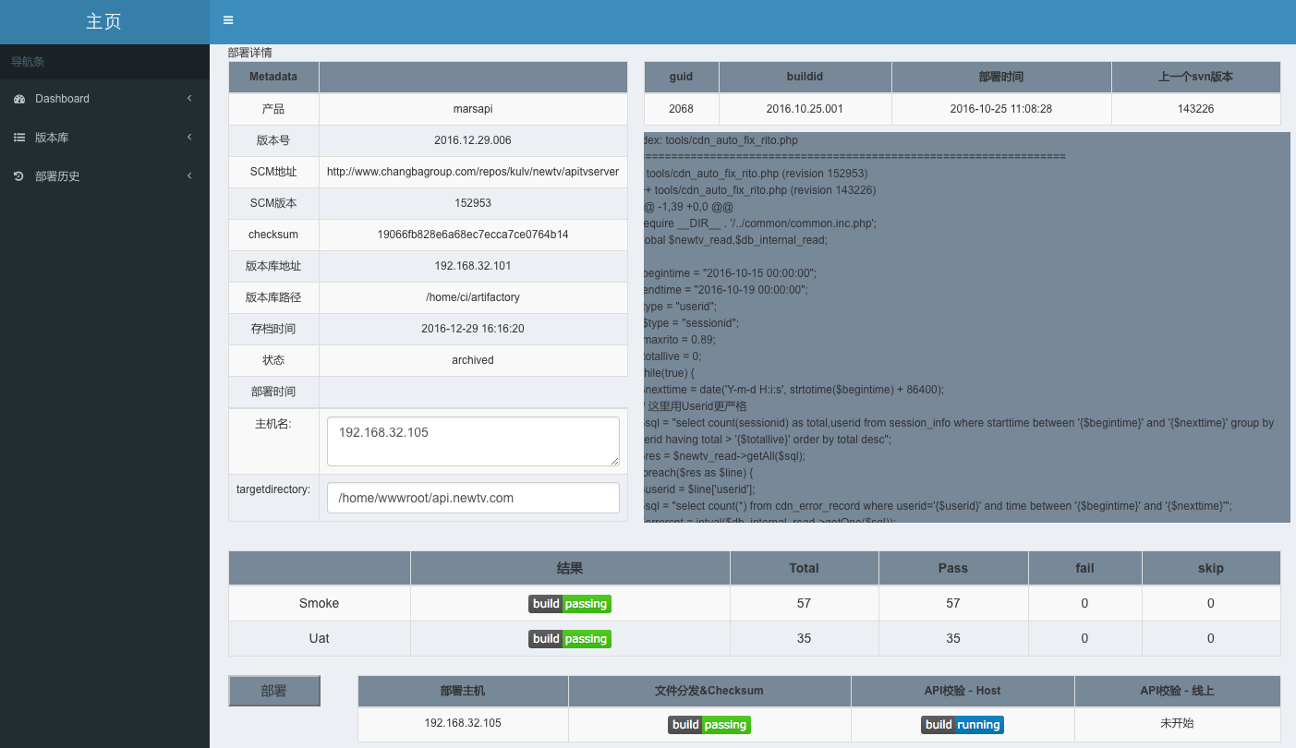The height and width of the screenshot is (748, 1296).
Task: Click the guid value 2068
Action: (682, 109)
